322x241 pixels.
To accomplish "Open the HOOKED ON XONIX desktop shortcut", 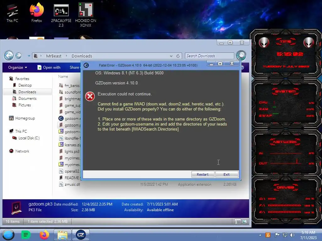I will (86, 15).
